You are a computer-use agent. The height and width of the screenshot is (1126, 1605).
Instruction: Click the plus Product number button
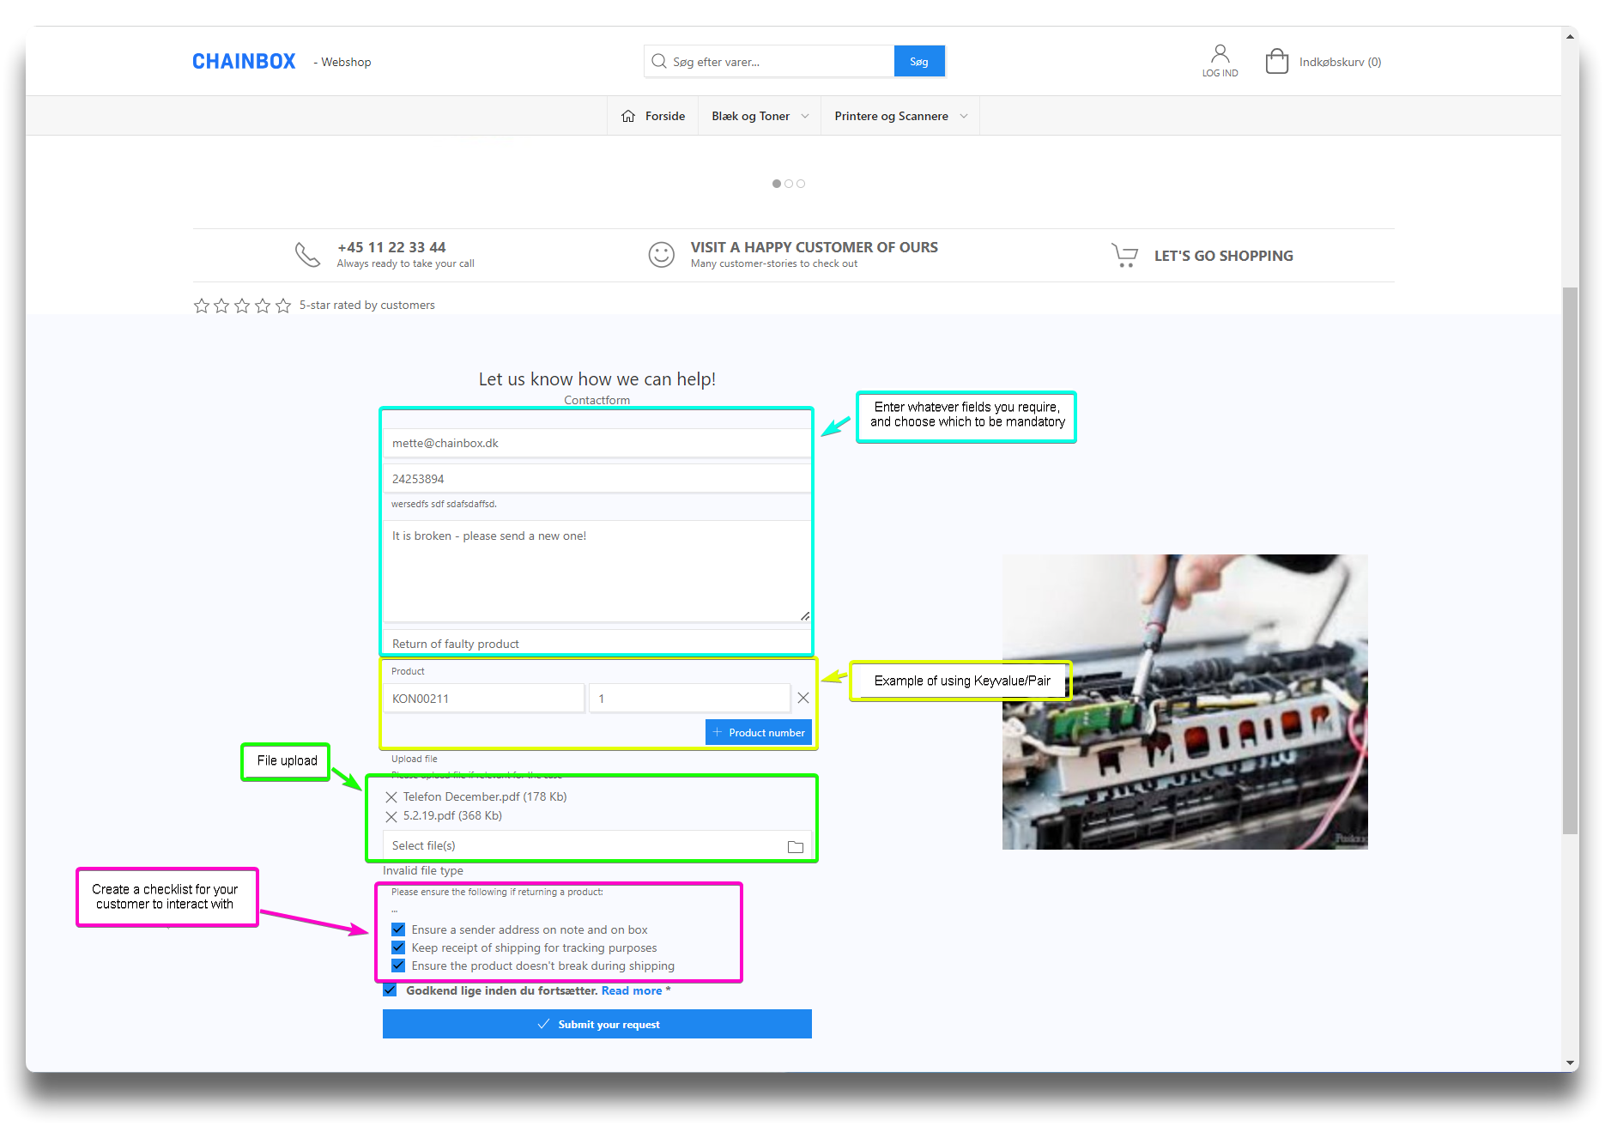tap(758, 732)
